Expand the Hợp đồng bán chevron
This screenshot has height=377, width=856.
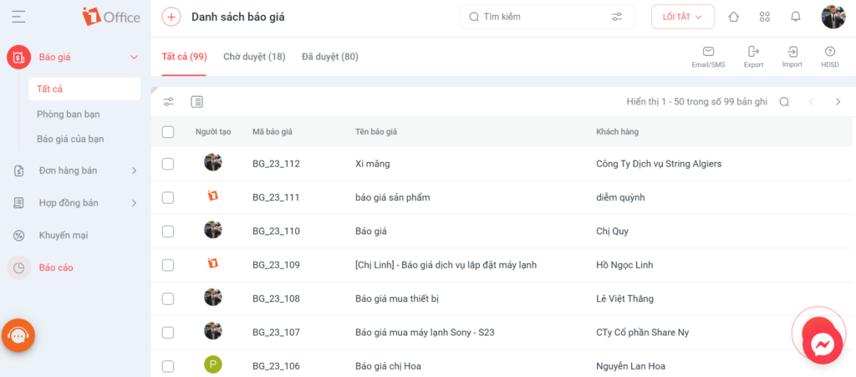pyautogui.click(x=134, y=203)
